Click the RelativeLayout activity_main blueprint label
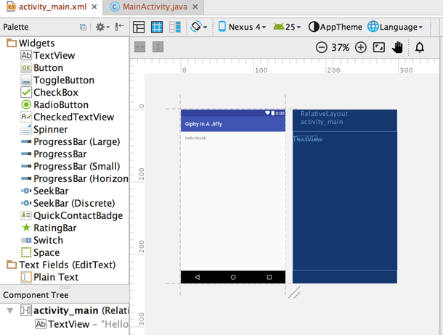 click(x=324, y=117)
